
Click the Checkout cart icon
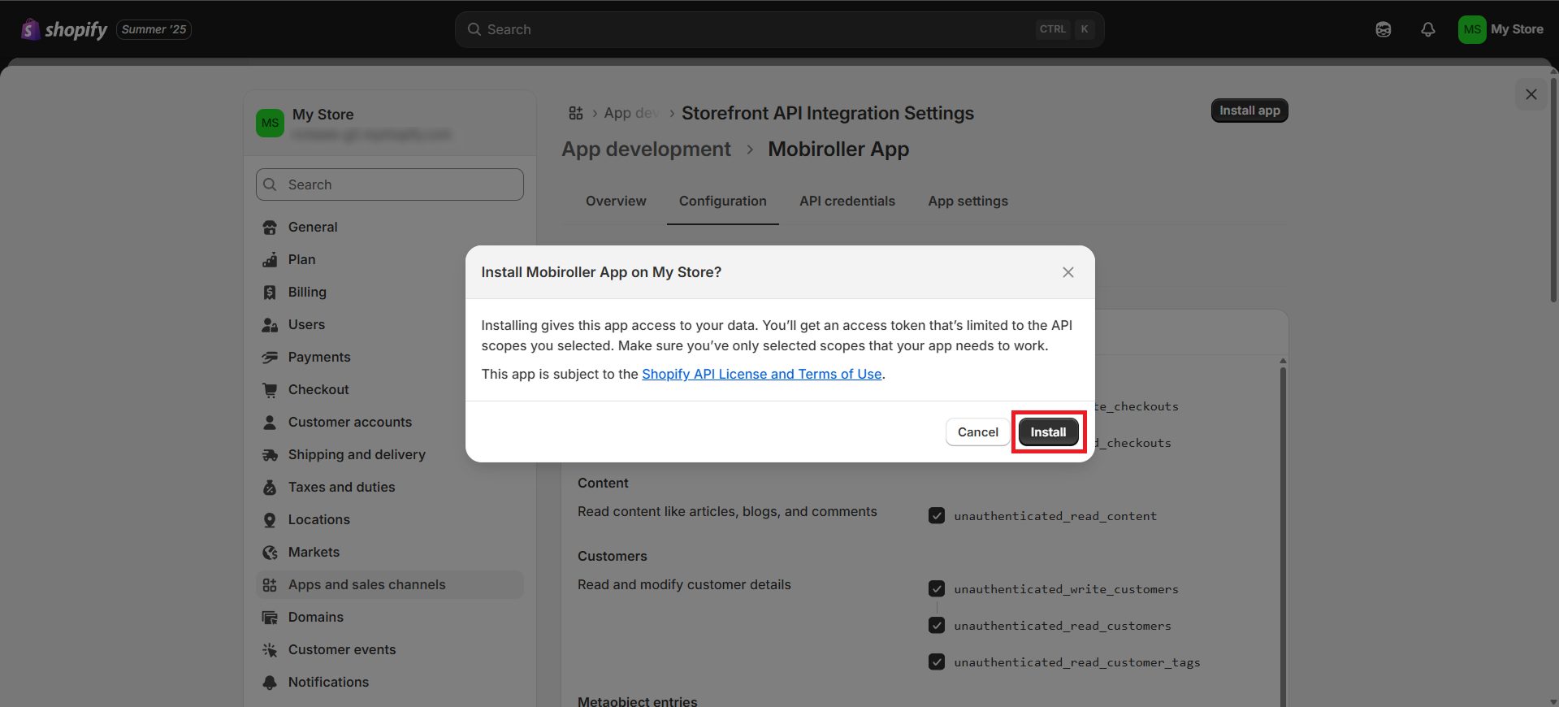(x=270, y=390)
